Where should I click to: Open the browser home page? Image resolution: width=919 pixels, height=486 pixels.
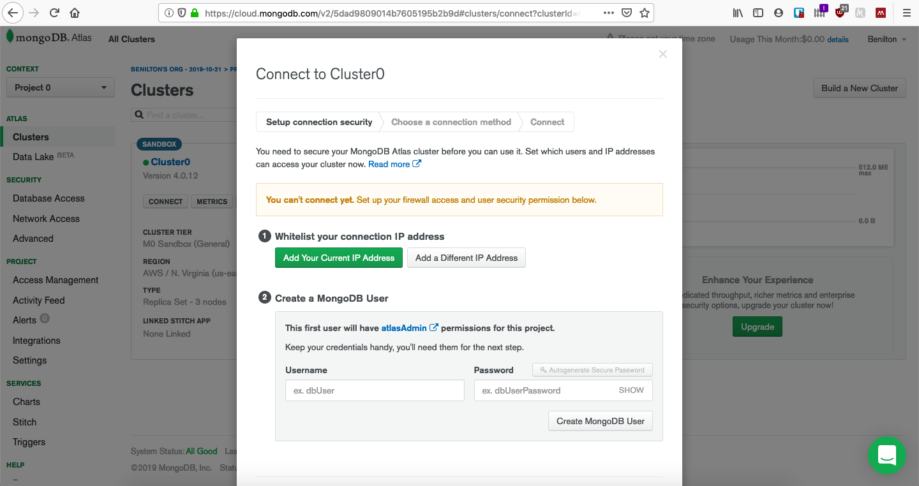(75, 13)
